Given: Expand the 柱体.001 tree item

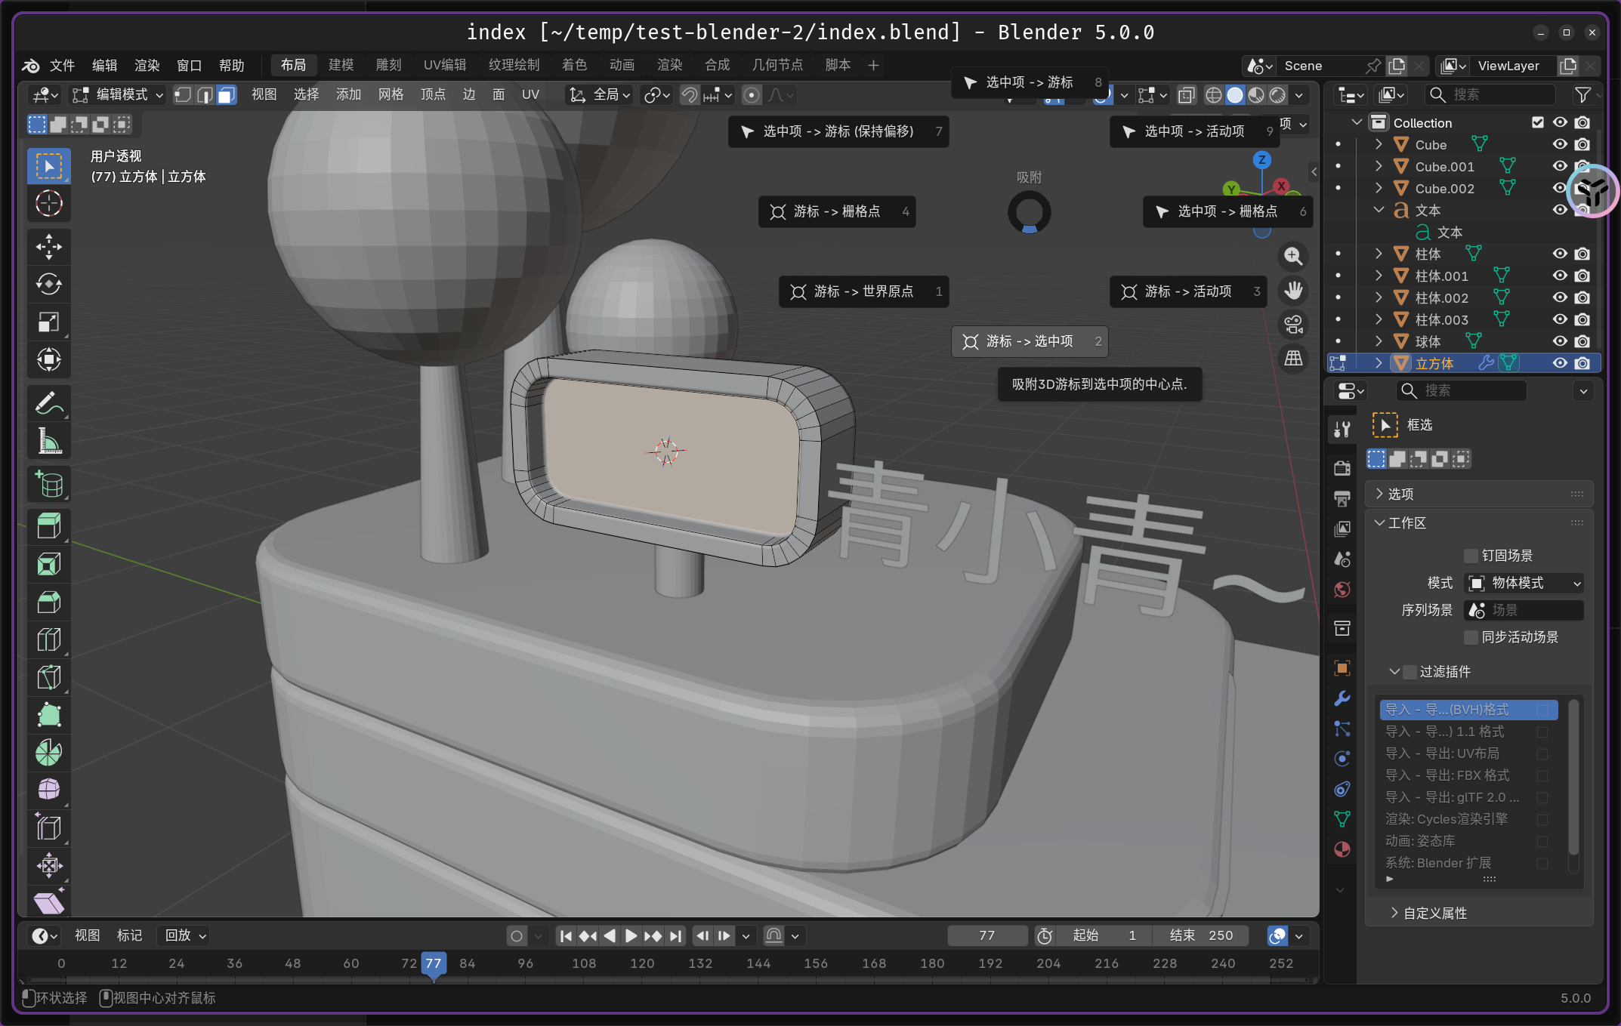Looking at the screenshot, I should pos(1379,276).
